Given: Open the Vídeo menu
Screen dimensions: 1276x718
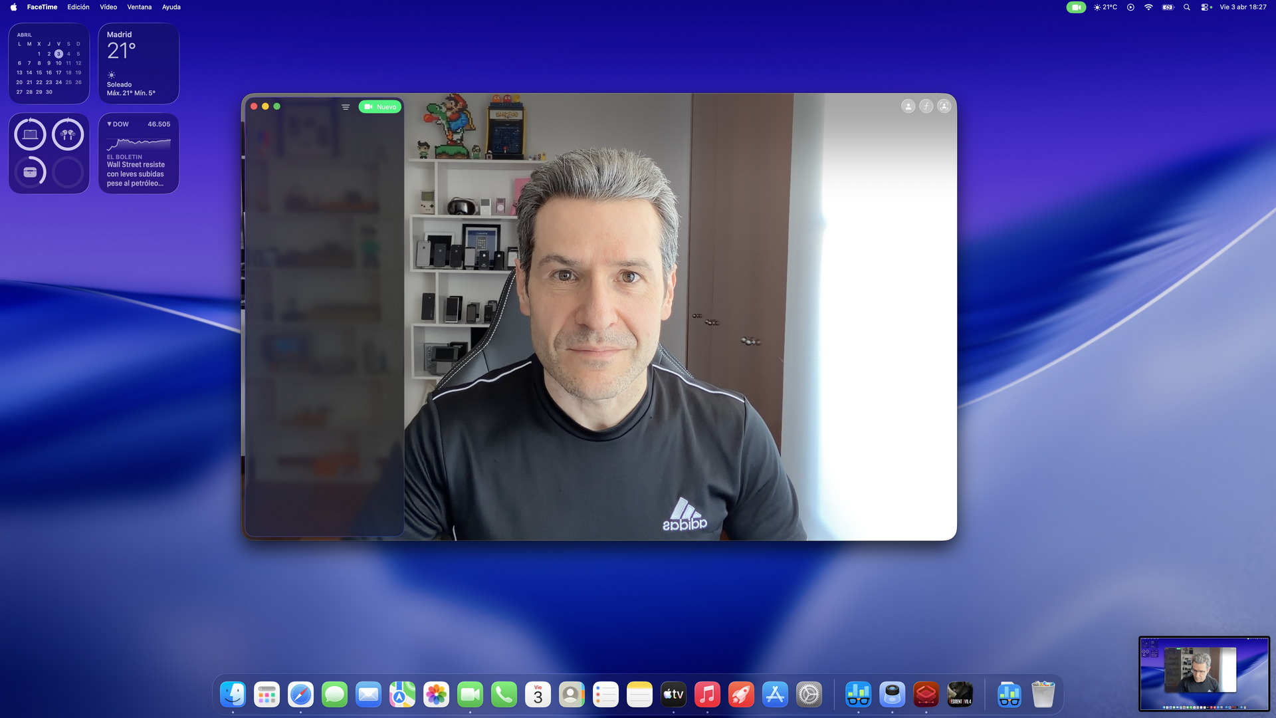Looking at the screenshot, I should pos(108,7).
